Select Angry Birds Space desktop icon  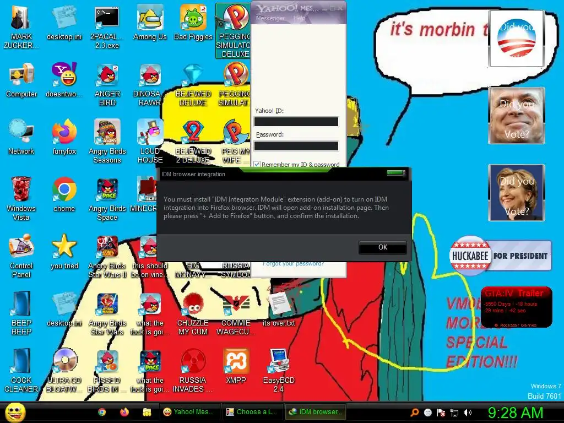tap(107, 199)
